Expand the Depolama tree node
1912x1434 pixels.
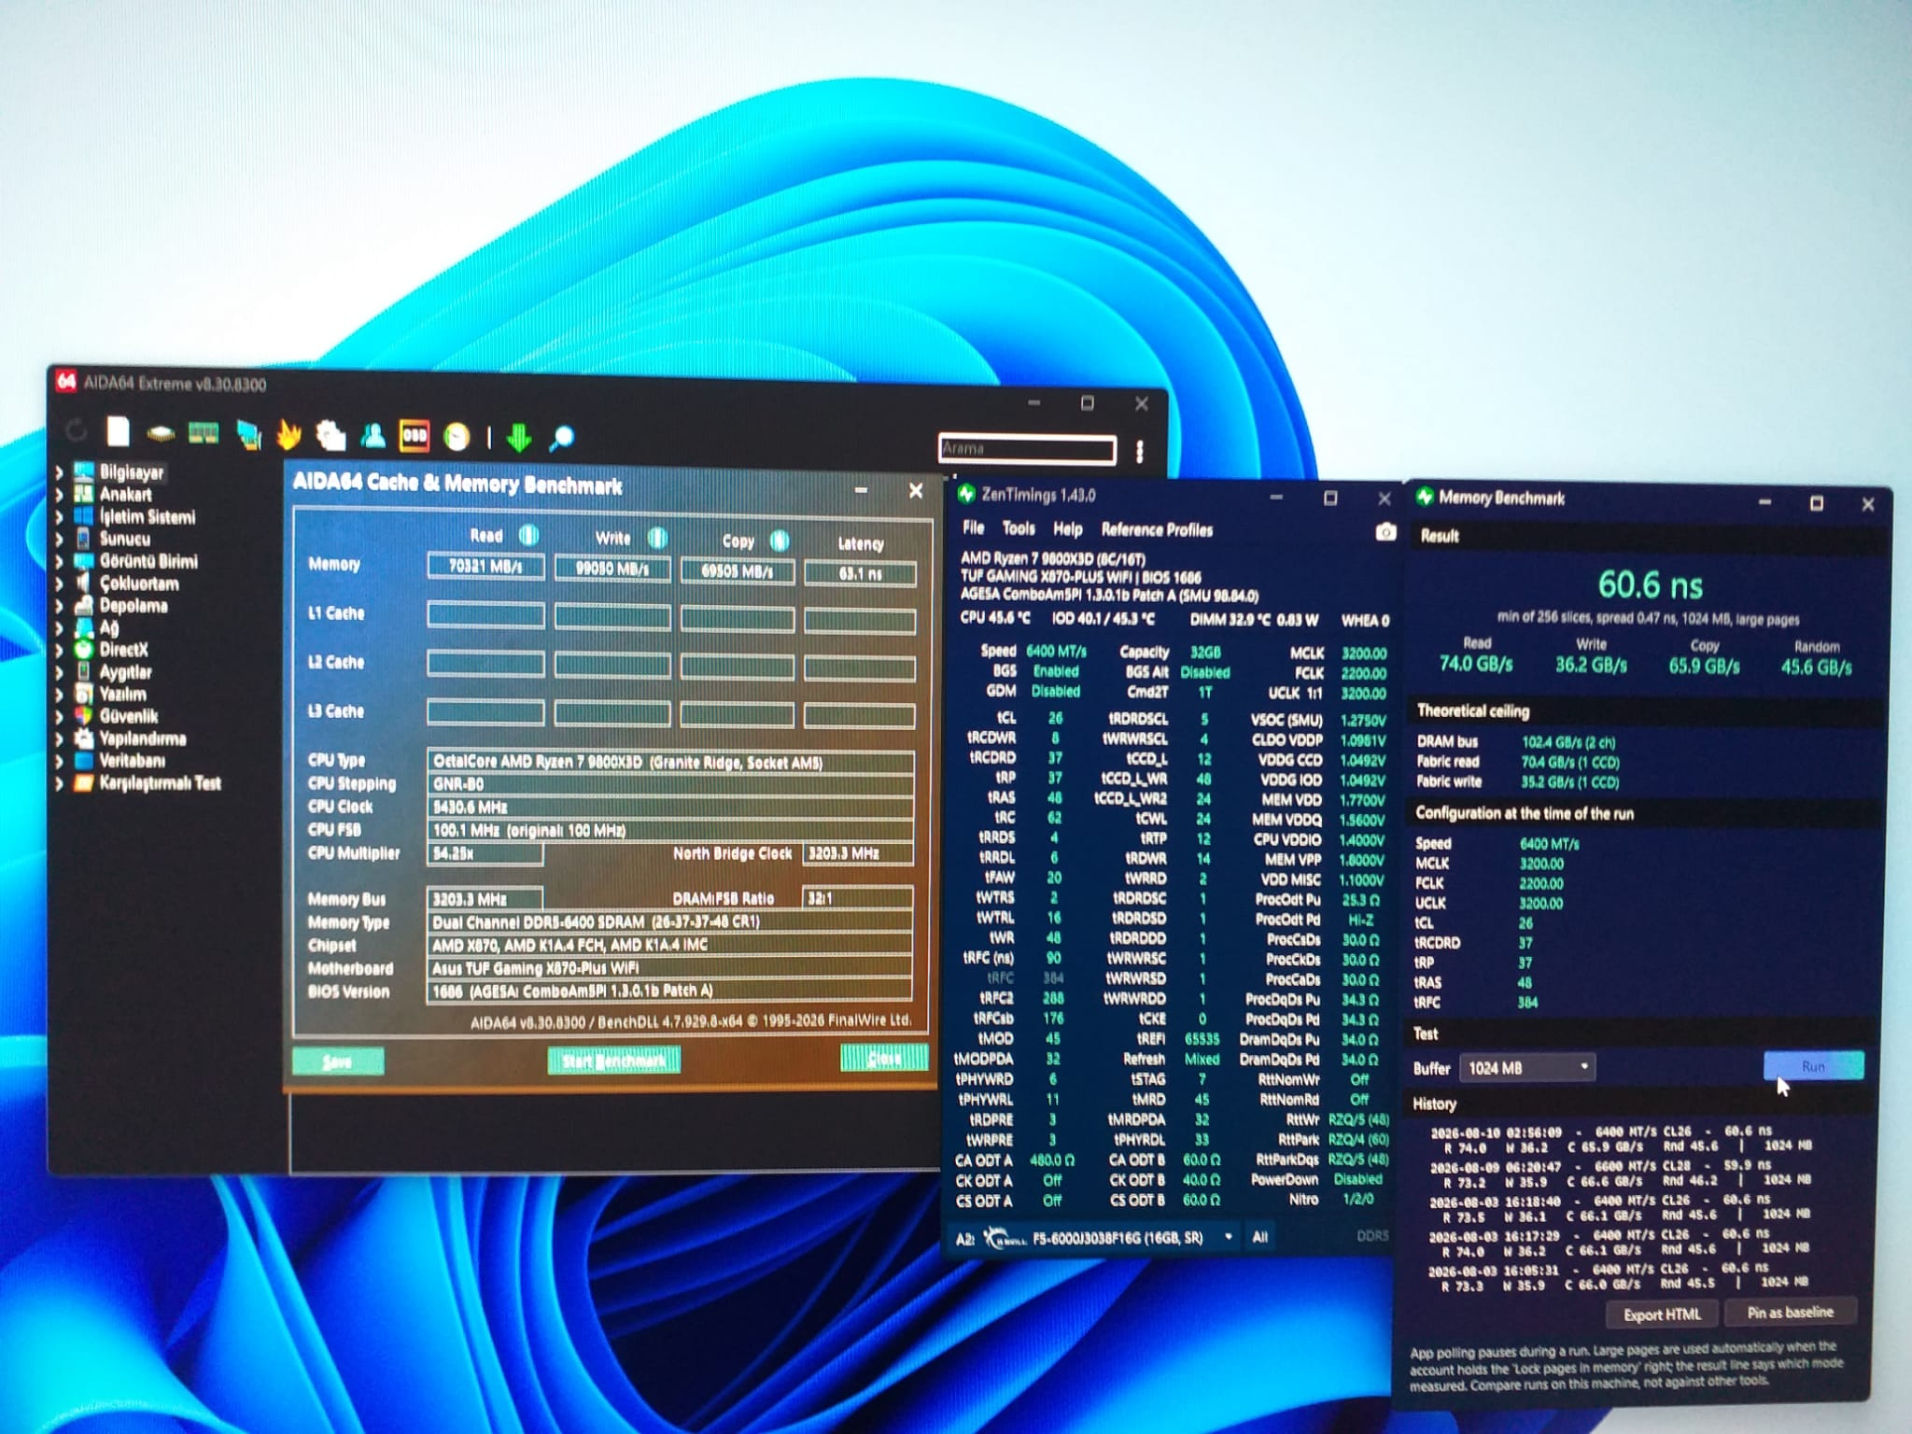coord(60,606)
